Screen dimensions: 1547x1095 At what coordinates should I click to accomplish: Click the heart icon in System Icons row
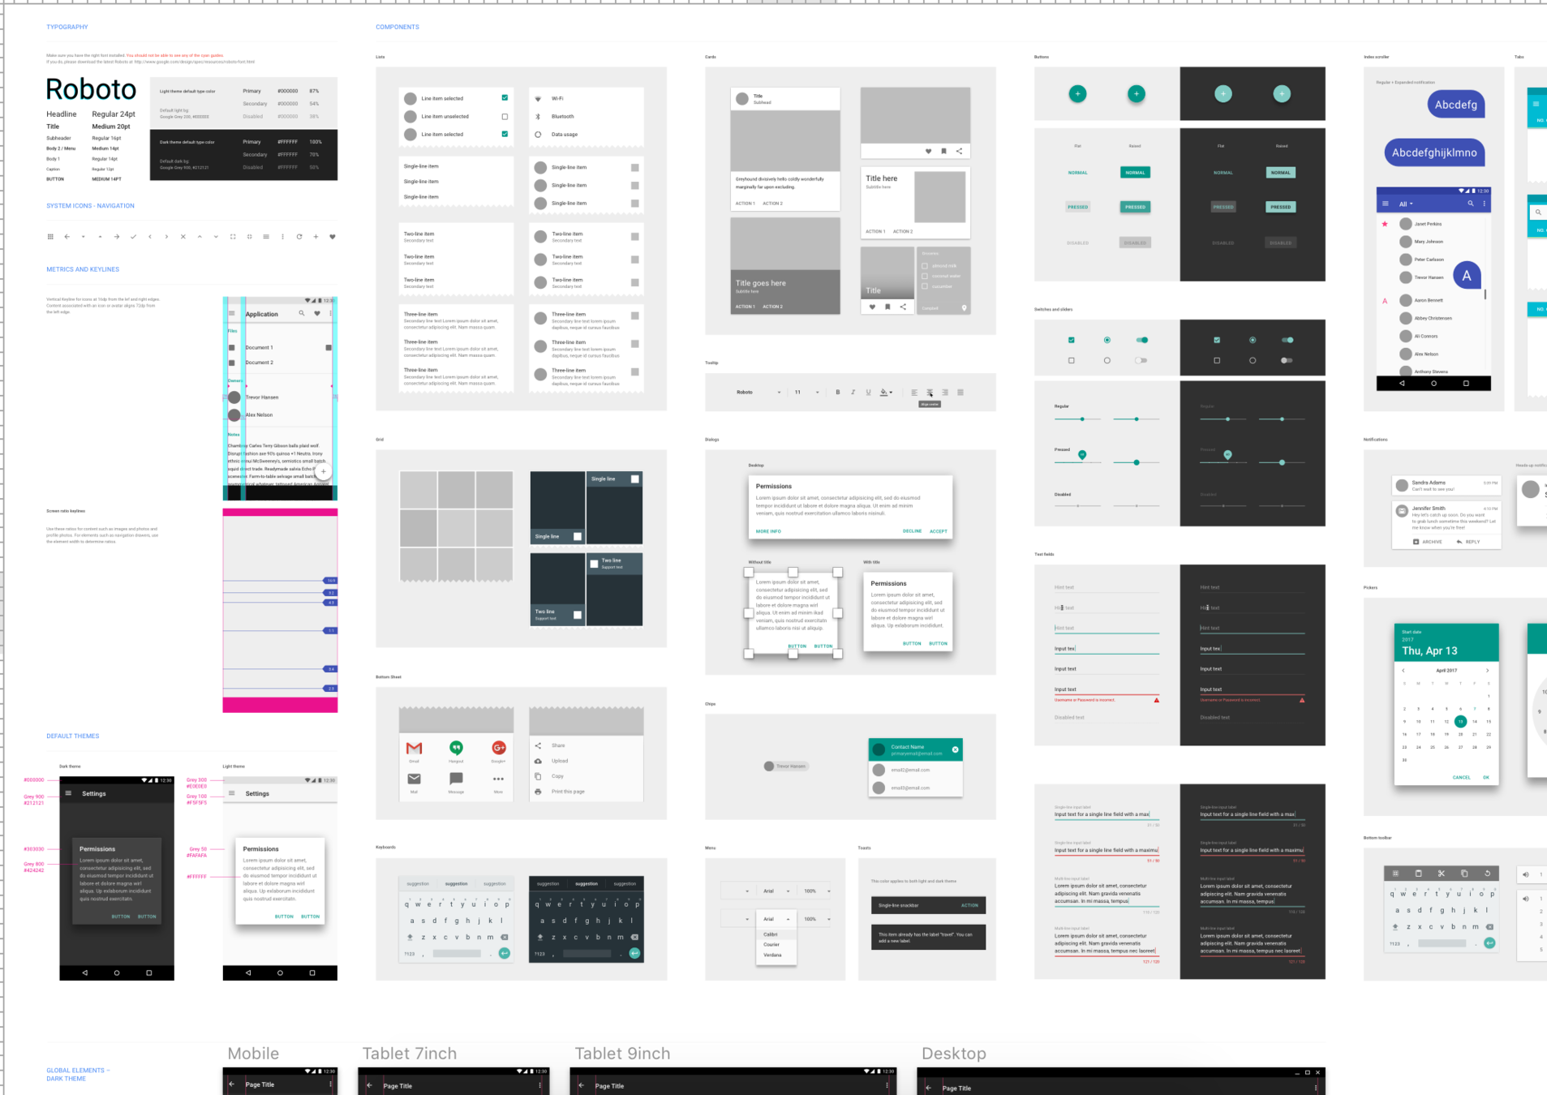332,237
